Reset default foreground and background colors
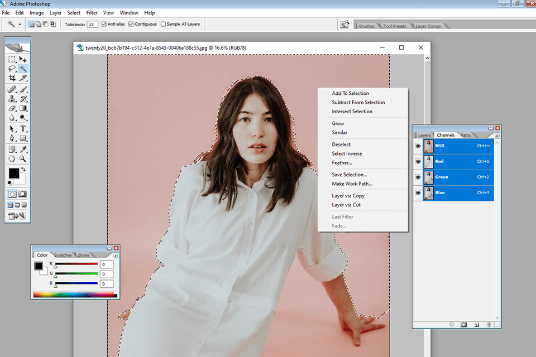Screen dimensions: 536x357 (10, 183)
